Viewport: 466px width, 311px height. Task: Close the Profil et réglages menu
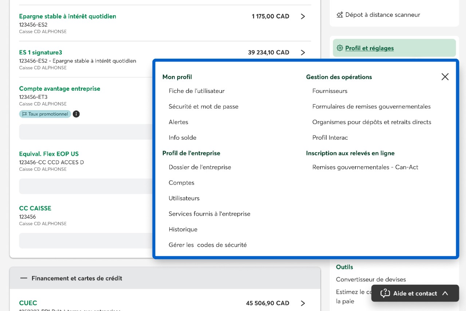pos(445,77)
